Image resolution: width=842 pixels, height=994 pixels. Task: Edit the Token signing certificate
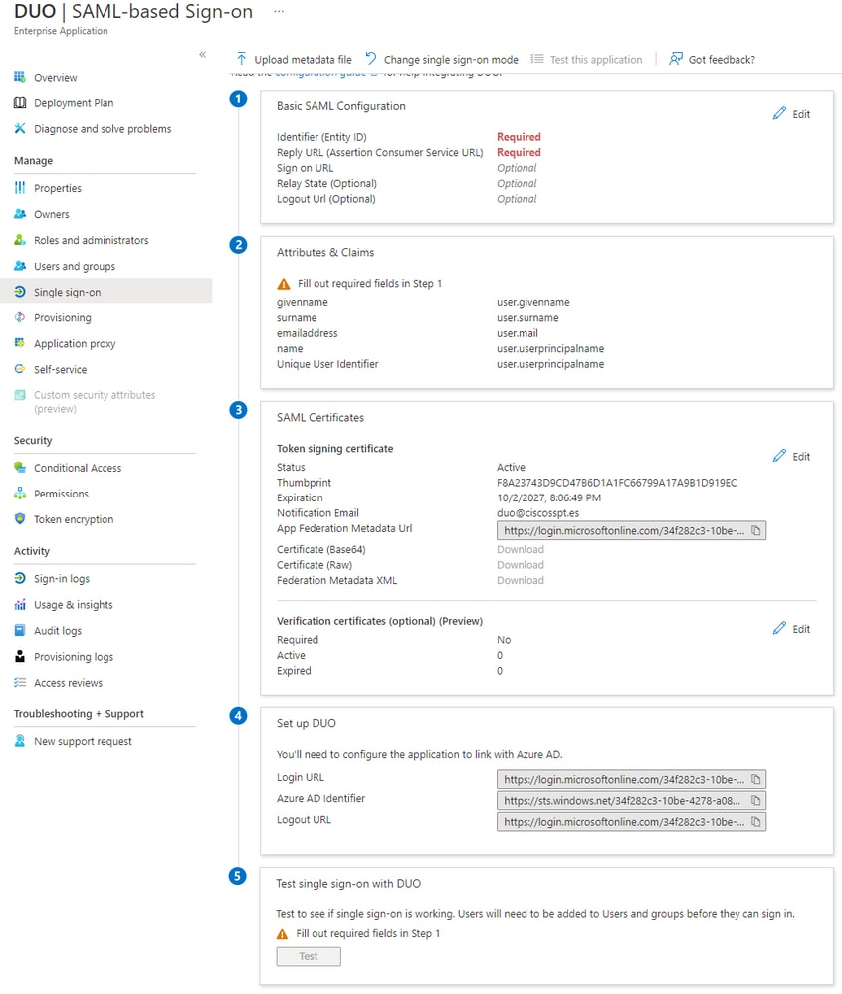[x=791, y=456]
